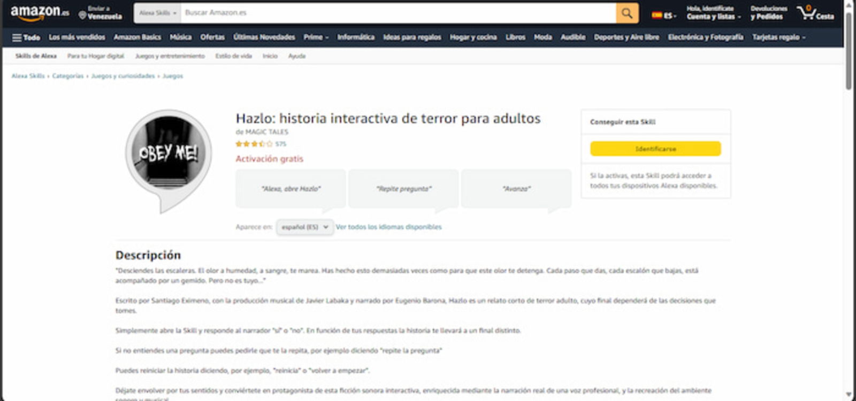This screenshot has height=401, width=856.
Task: Click Categorías breadcrumb link
Action: click(x=68, y=76)
